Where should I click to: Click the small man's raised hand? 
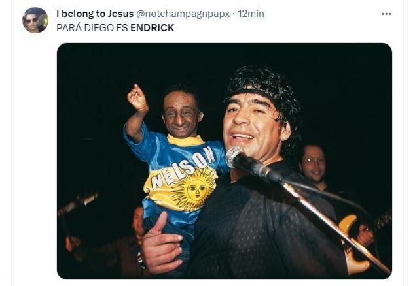(x=137, y=98)
